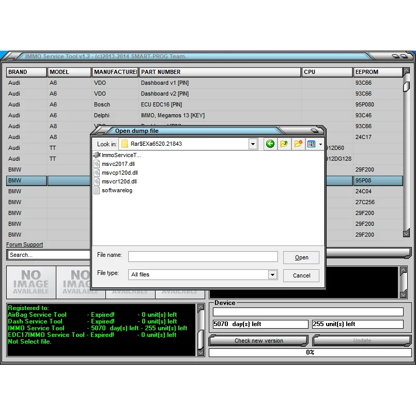
Task: Click the first NO IMAGE AVAILABLE thumbnail
Action: click(x=31, y=282)
